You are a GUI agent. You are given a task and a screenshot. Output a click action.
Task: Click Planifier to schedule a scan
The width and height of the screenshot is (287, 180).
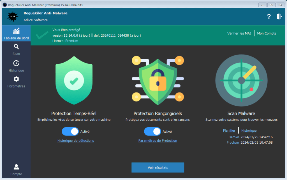pos(229,131)
